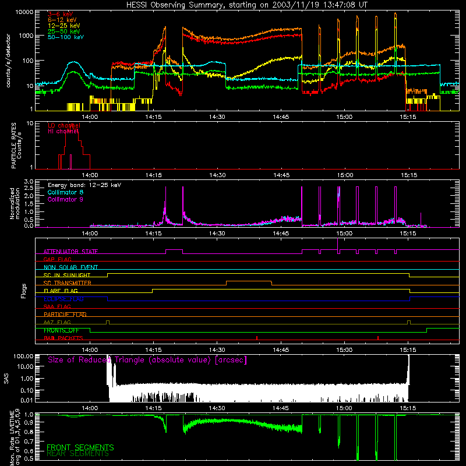Select the Collimator 9 legend entry
Image resolution: width=466 pixels, height=466 pixels.
pos(65,199)
